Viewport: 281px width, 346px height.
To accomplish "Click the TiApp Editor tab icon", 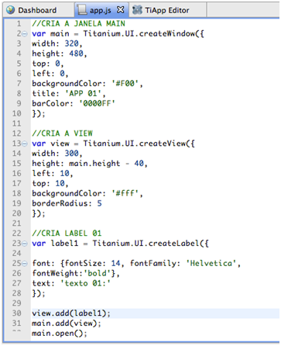I will click(x=137, y=10).
